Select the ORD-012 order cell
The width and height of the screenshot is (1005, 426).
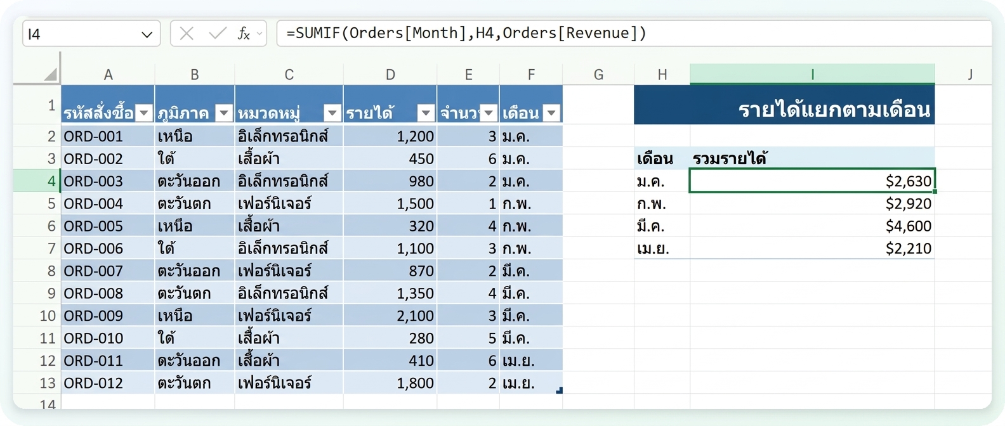point(108,383)
